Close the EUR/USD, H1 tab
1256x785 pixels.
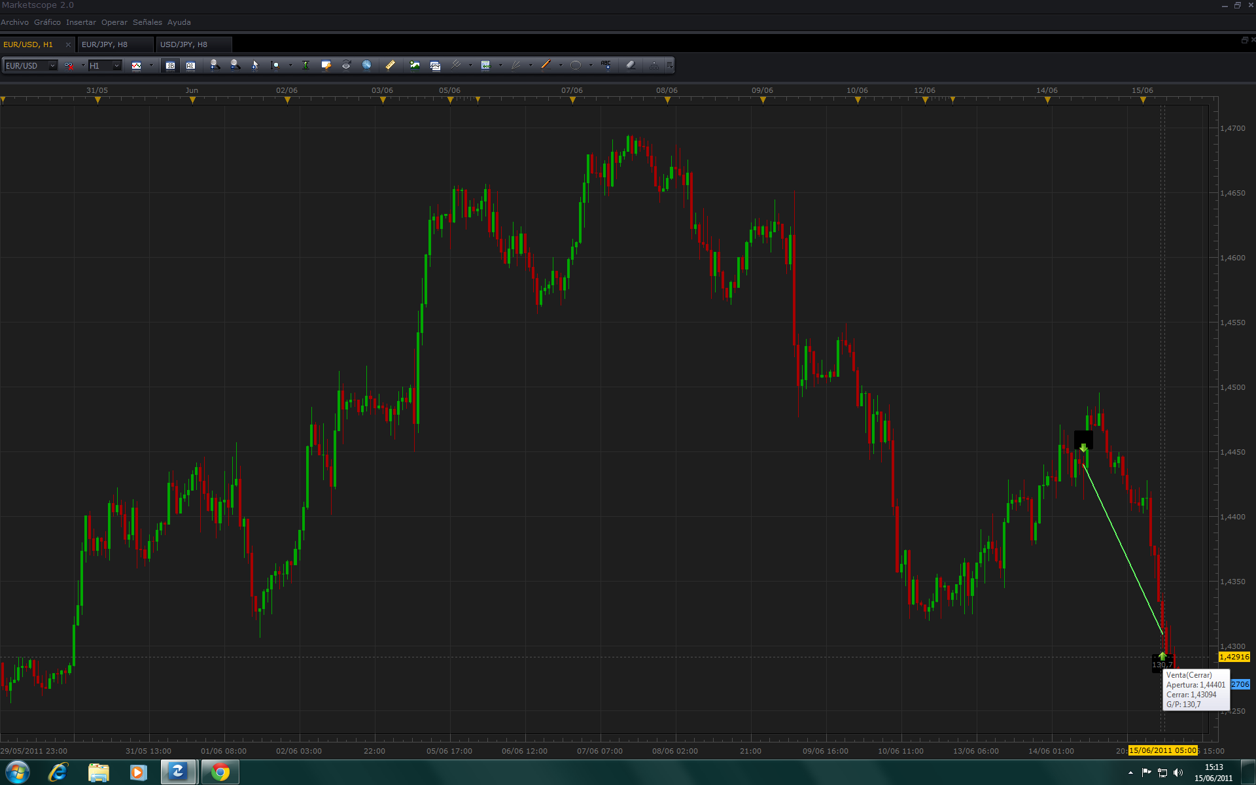(68, 44)
